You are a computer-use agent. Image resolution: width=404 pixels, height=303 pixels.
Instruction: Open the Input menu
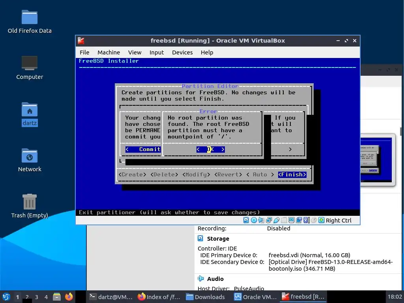(157, 52)
